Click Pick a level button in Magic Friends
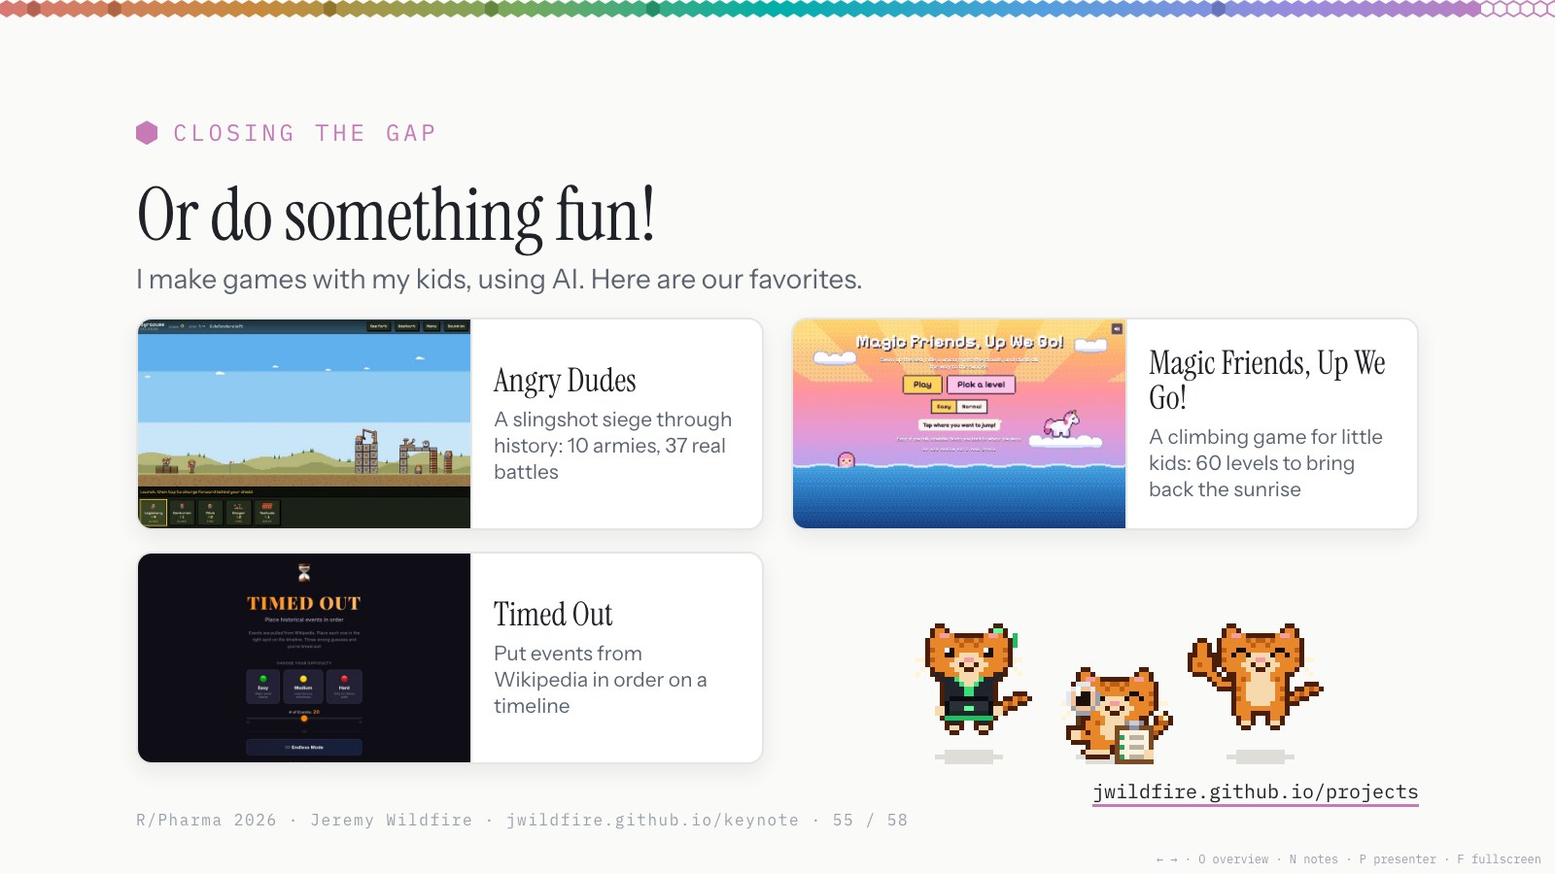Screen dimensions: 1555x874 981,385
